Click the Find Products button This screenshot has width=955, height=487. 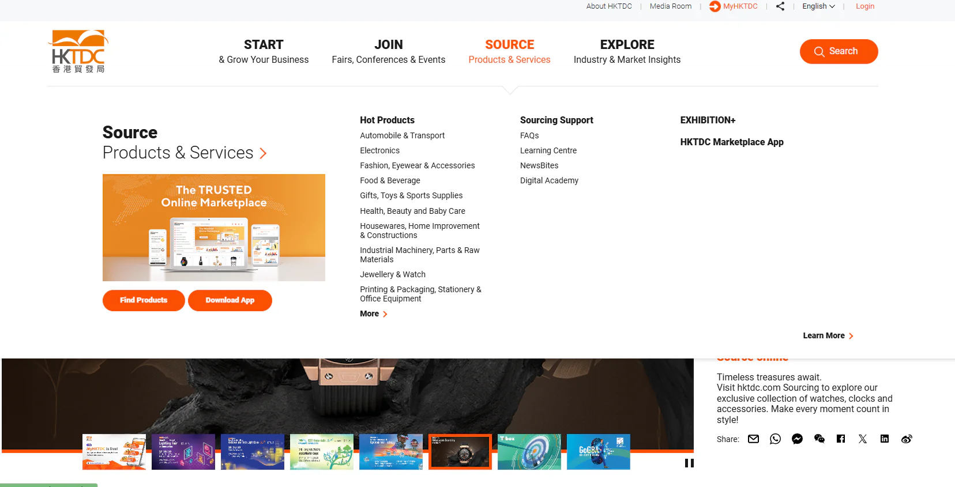[144, 300]
